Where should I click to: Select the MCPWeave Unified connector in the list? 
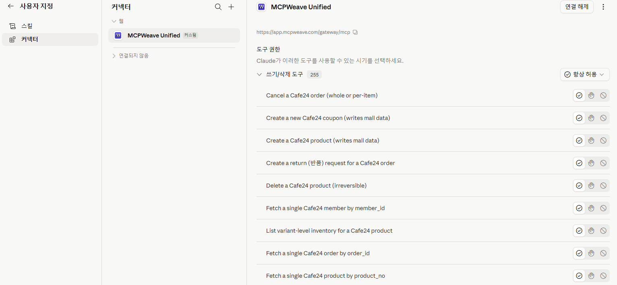point(174,35)
